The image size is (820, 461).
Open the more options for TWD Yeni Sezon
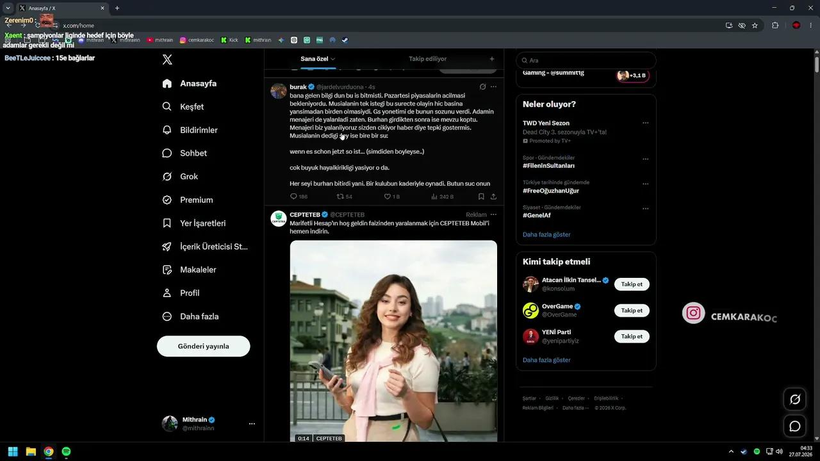[645, 123]
